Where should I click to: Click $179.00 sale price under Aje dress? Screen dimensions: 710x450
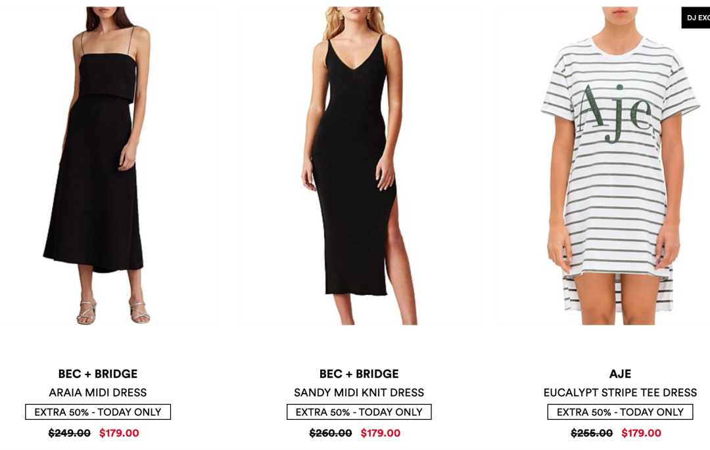coord(641,434)
